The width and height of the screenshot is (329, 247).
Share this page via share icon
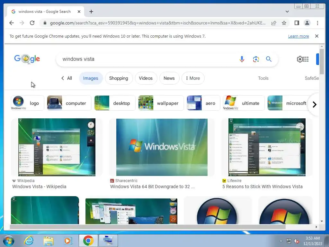tap(274, 23)
